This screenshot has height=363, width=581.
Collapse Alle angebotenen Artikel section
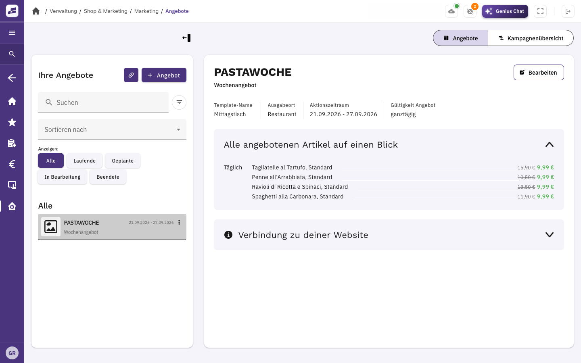(x=550, y=144)
